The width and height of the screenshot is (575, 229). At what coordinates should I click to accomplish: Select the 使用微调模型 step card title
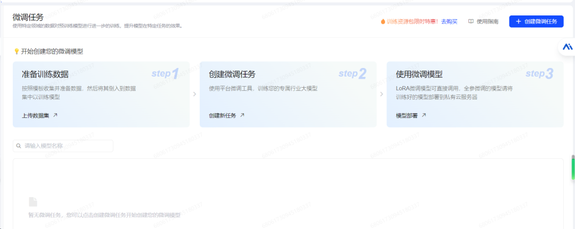(419, 74)
